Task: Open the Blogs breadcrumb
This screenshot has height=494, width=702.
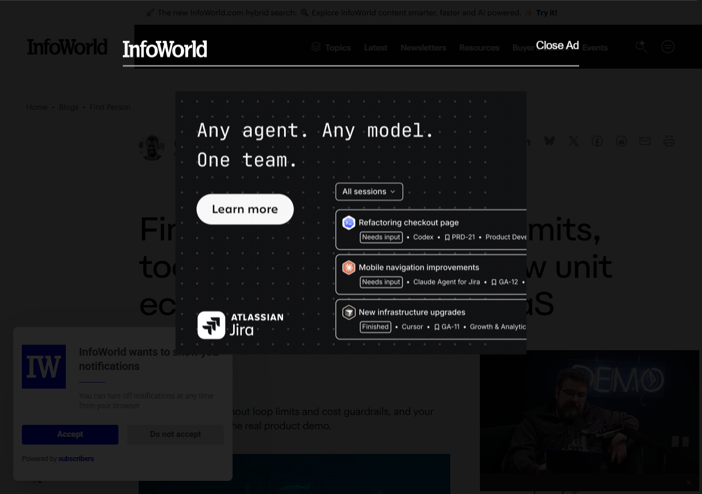Action: tap(69, 107)
